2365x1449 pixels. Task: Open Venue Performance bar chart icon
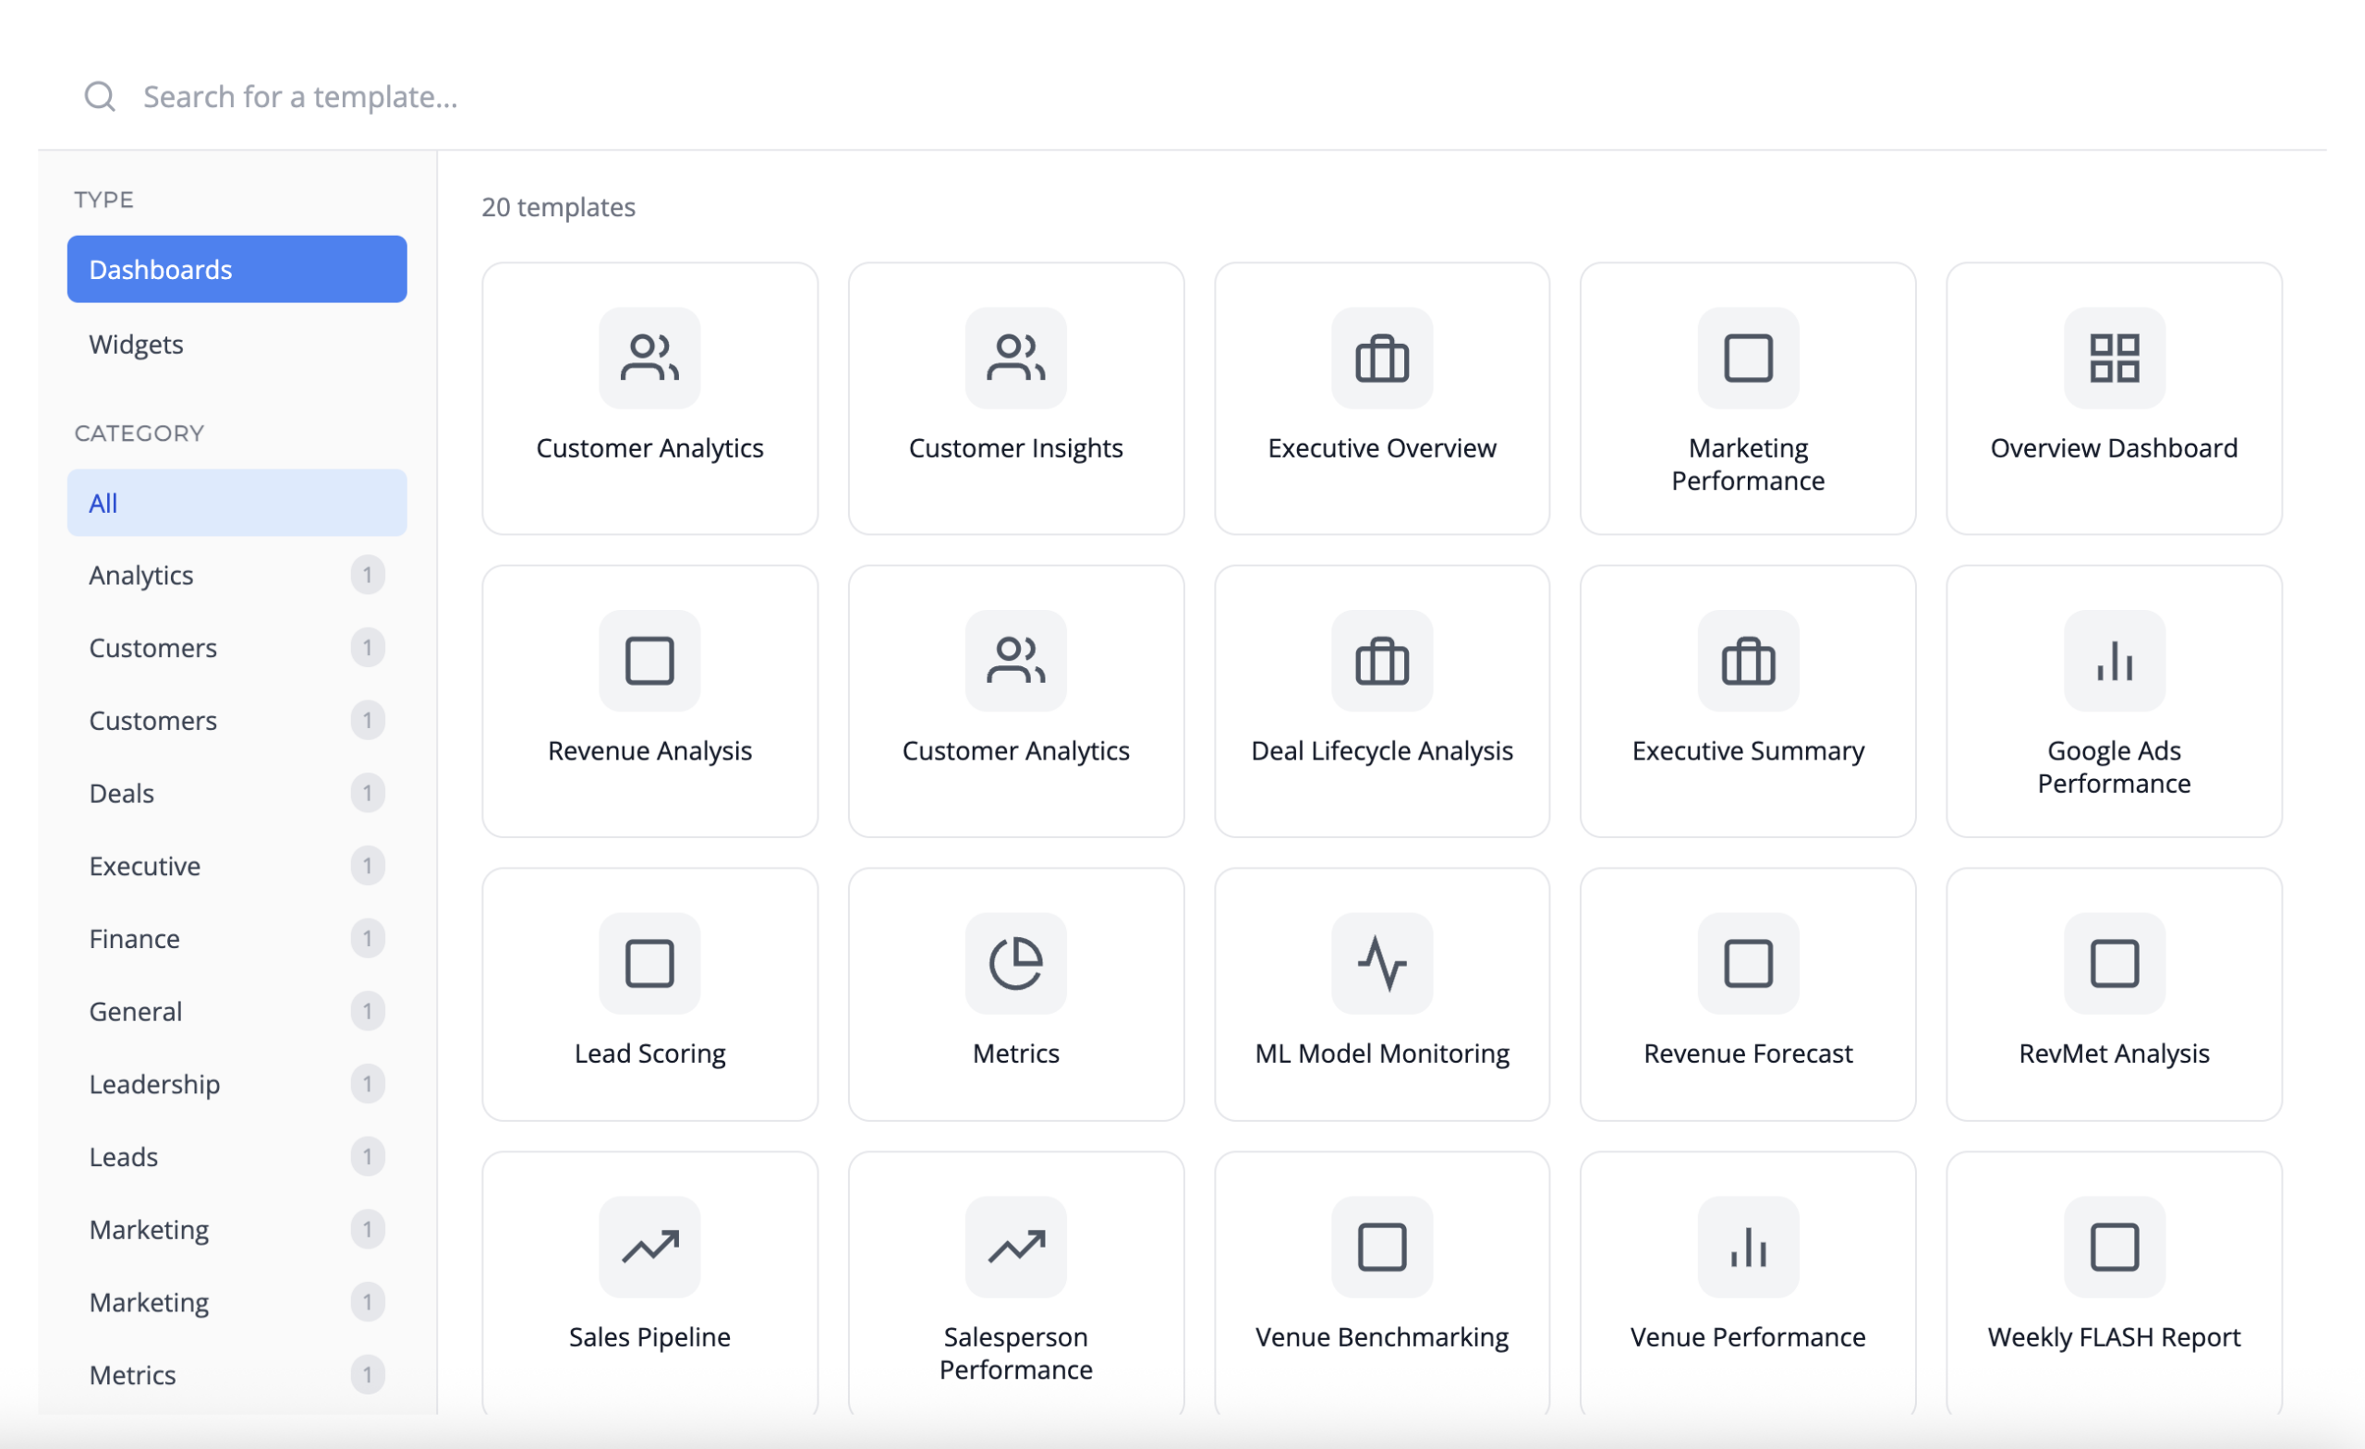(1748, 1247)
